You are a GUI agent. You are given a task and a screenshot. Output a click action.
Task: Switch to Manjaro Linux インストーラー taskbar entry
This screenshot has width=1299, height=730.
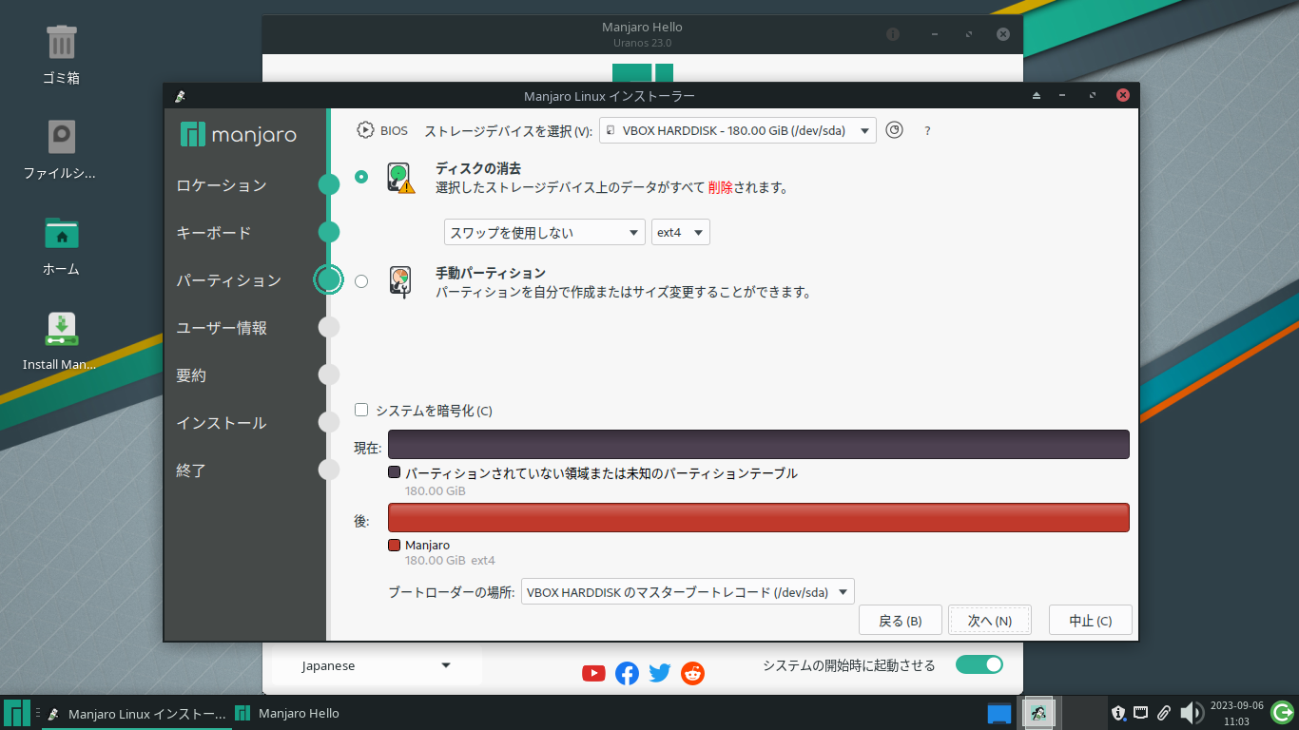tap(136, 713)
